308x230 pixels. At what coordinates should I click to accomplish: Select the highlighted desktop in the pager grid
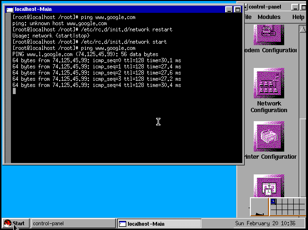coord(273,201)
